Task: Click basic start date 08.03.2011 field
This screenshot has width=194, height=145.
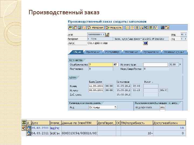Action: (96, 90)
